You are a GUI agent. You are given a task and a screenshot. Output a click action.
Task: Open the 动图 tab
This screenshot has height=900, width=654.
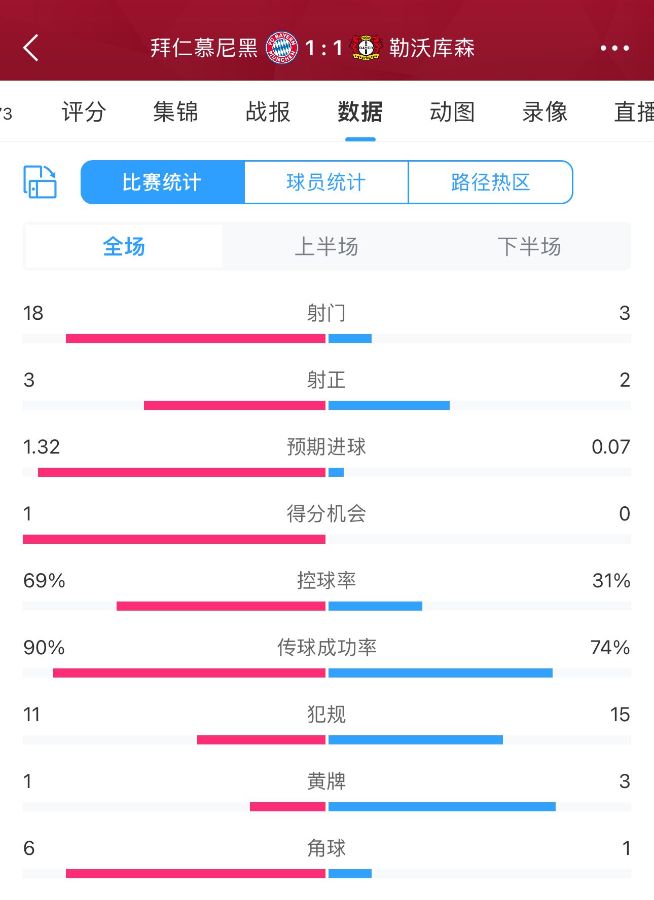tap(452, 112)
